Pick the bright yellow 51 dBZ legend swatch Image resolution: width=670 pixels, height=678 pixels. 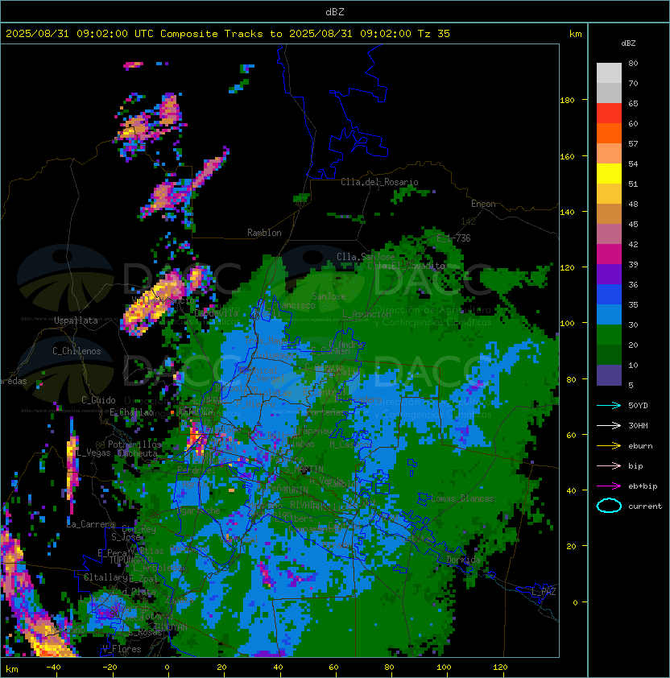pyautogui.click(x=609, y=173)
